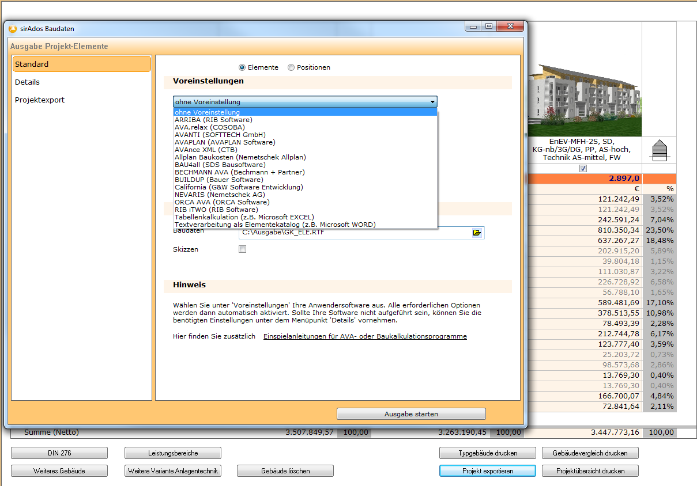Screen dimensions: 697x486
Task: Click the folder browse icon beside Baudaten path
Action: click(x=477, y=233)
